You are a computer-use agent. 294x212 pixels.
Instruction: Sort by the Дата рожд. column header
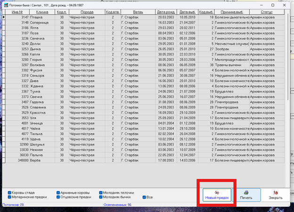pyautogui.click(x=166, y=12)
